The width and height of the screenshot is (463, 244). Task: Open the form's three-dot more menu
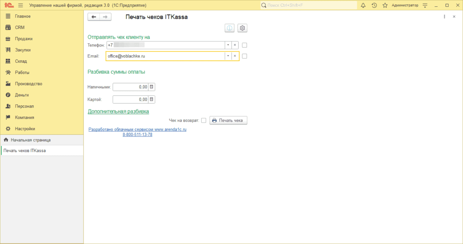tap(444, 17)
